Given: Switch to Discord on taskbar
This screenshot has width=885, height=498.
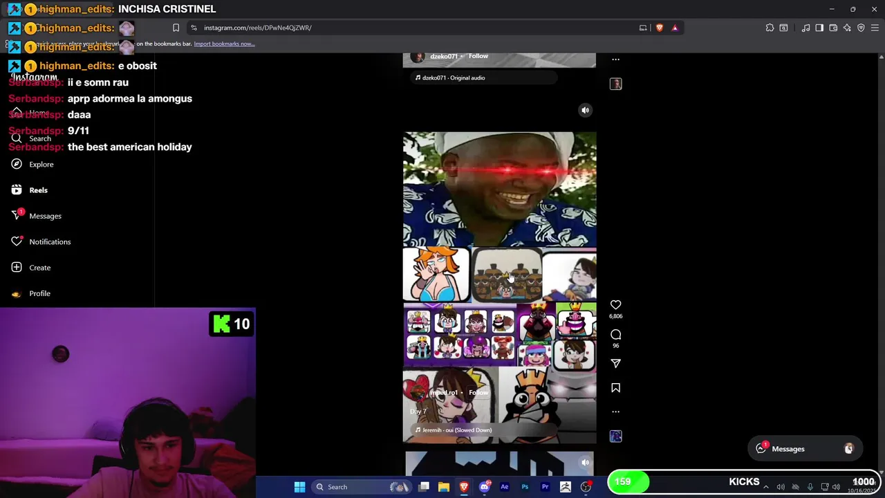Looking at the screenshot, I should pos(485,487).
